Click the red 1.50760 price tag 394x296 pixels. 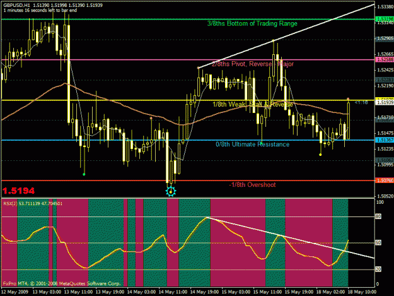pyautogui.click(x=385, y=181)
